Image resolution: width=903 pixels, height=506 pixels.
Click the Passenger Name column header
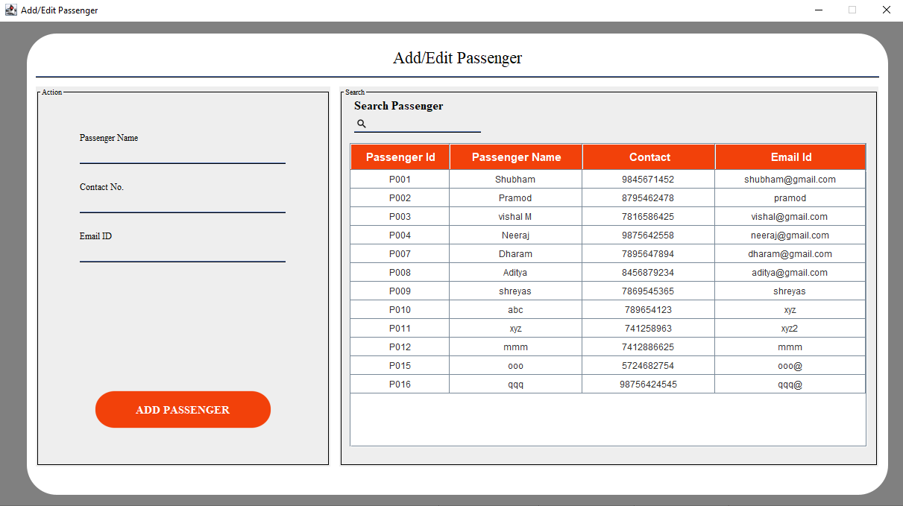[515, 157]
